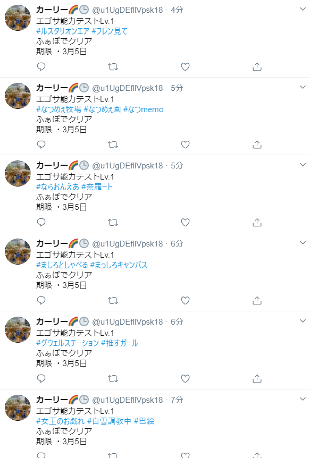Like the #ましろとしゃべる tweet
Viewport: 310px width, 458px height.
click(x=185, y=301)
